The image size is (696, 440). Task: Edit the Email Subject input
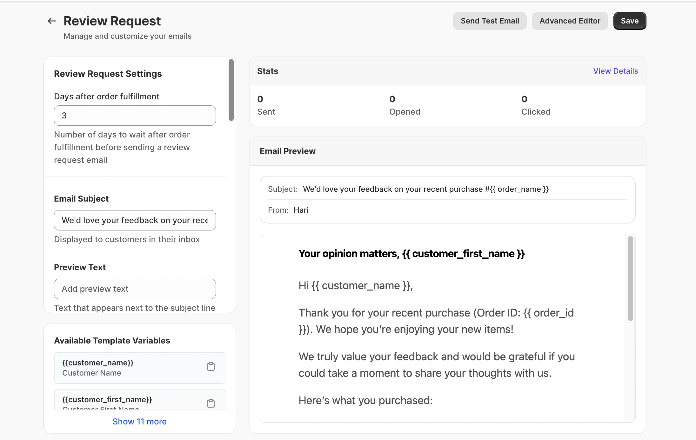click(135, 220)
